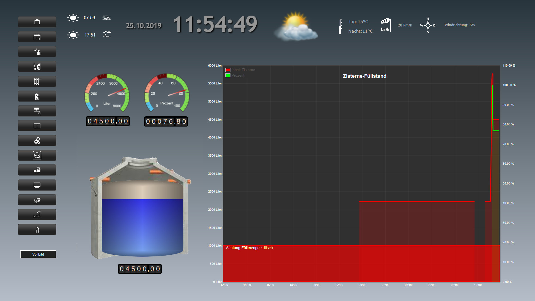The width and height of the screenshot is (535, 301).
Task: Click the 4500 Liter axis label
Action: [215, 120]
